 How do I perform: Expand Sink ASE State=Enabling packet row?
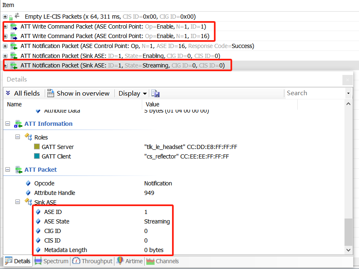pyautogui.click(x=5, y=56)
